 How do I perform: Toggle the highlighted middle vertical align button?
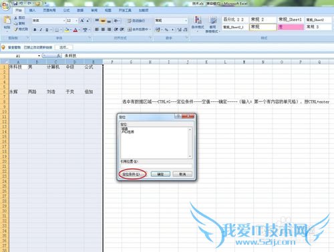(103, 21)
